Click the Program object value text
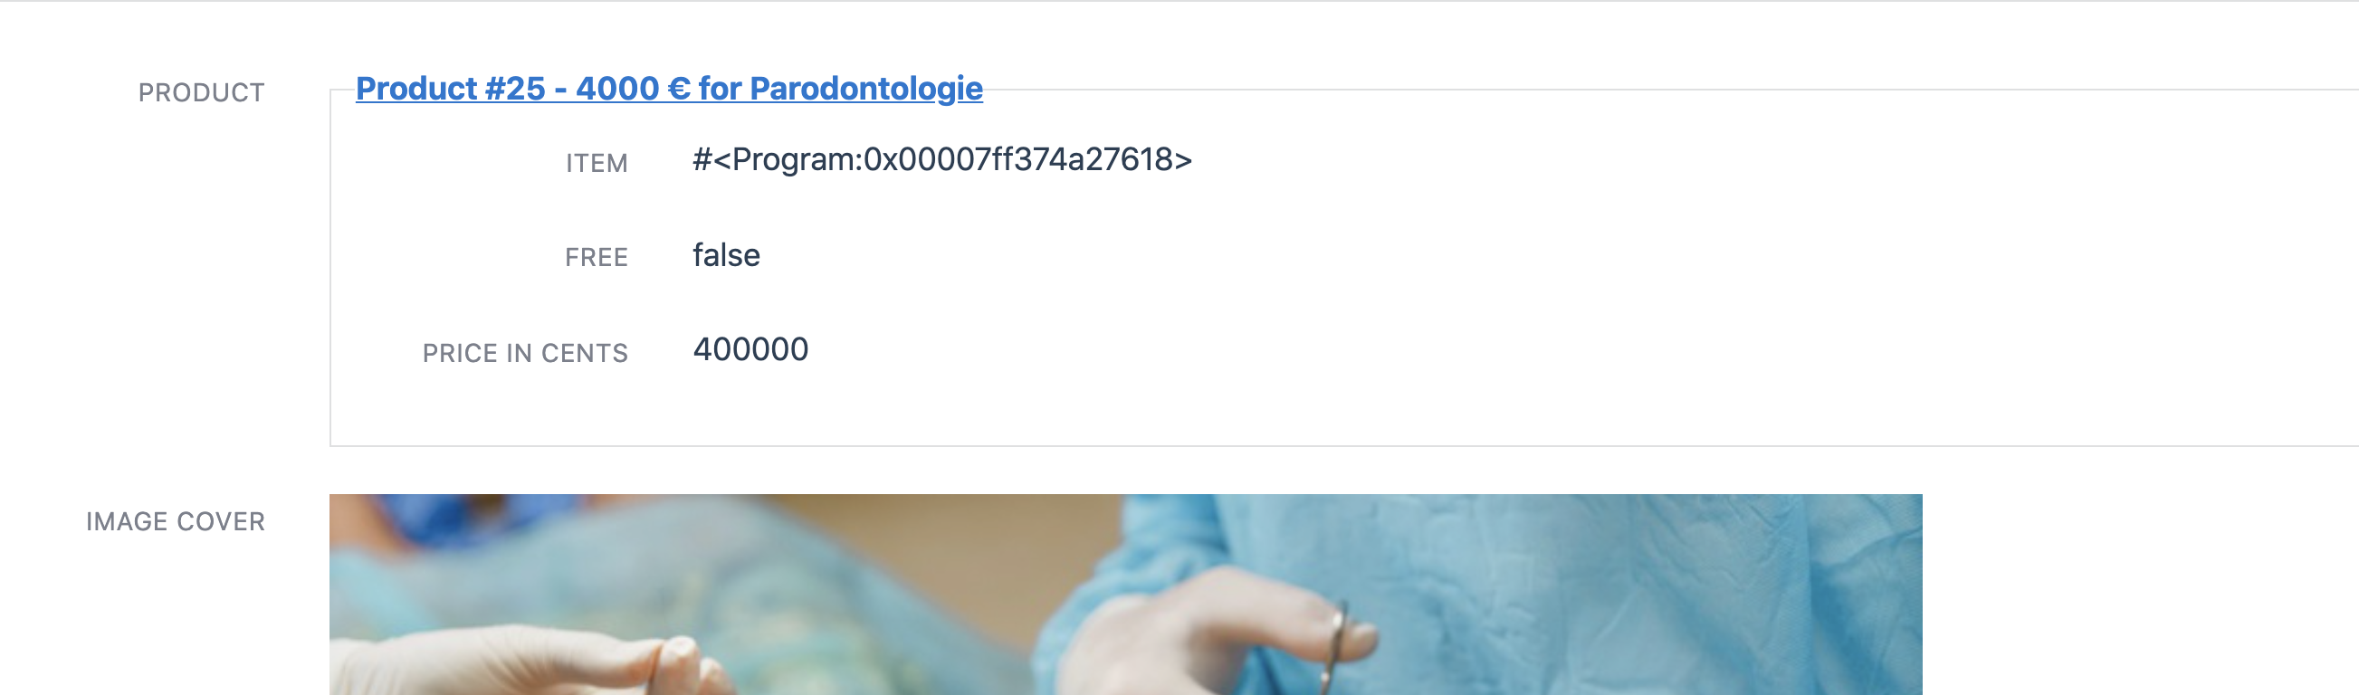This screenshot has width=2359, height=695. click(942, 159)
